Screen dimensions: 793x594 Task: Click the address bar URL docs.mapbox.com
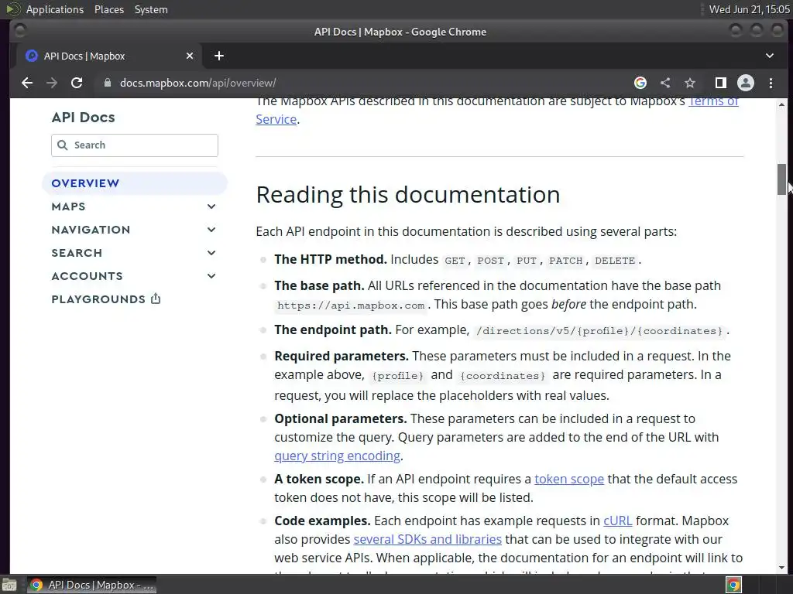tap(197, 83)
